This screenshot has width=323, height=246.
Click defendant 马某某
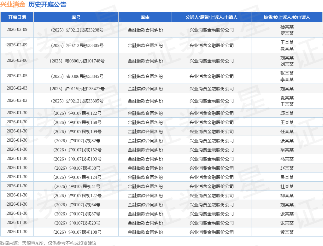[287, 159]
